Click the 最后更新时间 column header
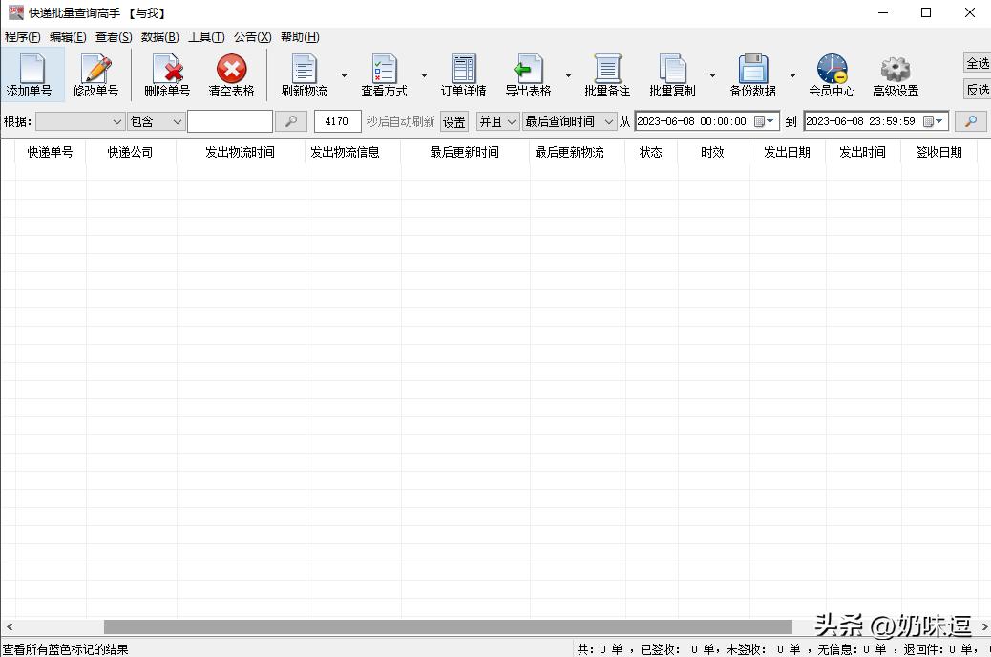This screenshot has width=991, height=657. pos(465,153)
